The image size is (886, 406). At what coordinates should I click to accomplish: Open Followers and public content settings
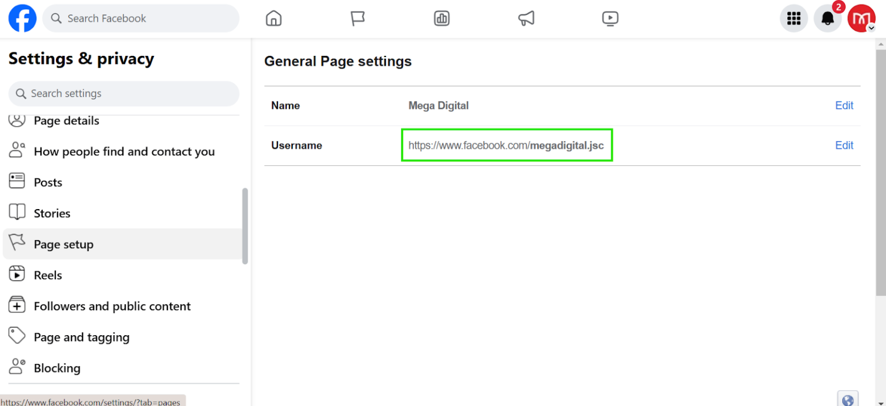coord(112,306)
